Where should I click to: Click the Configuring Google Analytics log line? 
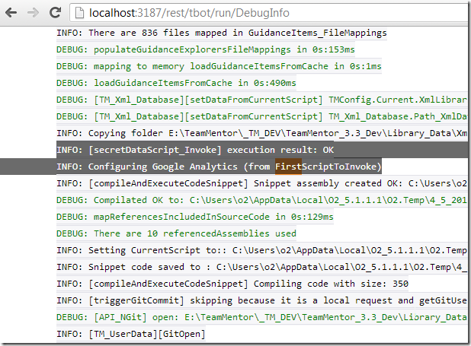click(x=219, y=167)
